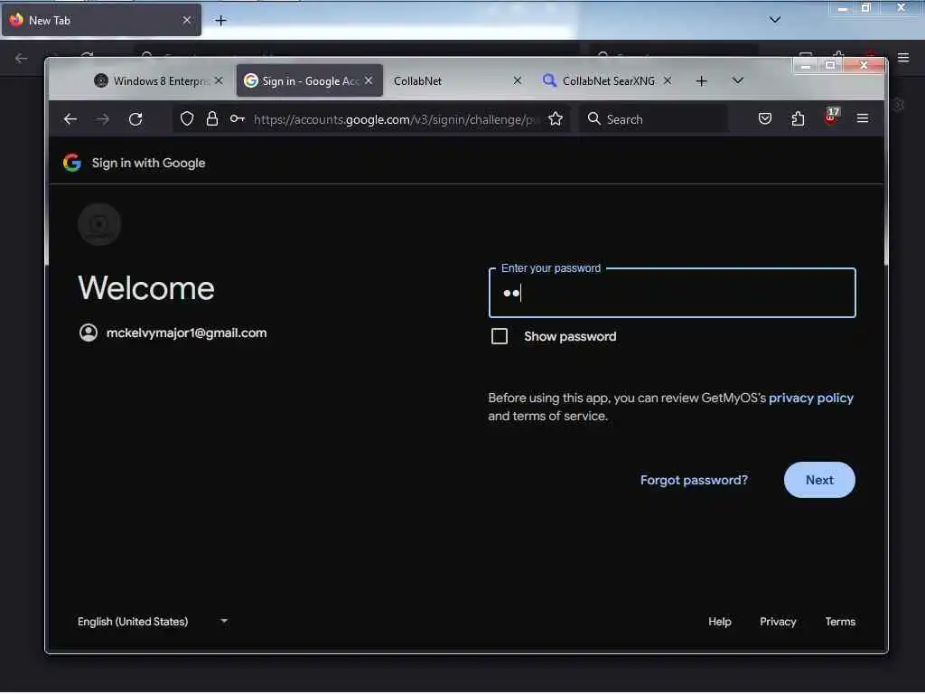Close the CollabNet SearXNG tab

668,80
